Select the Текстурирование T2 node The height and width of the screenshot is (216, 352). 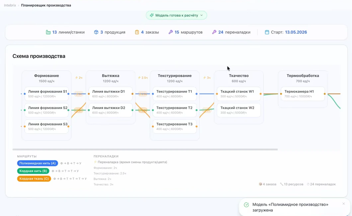[x=175, y=110]
